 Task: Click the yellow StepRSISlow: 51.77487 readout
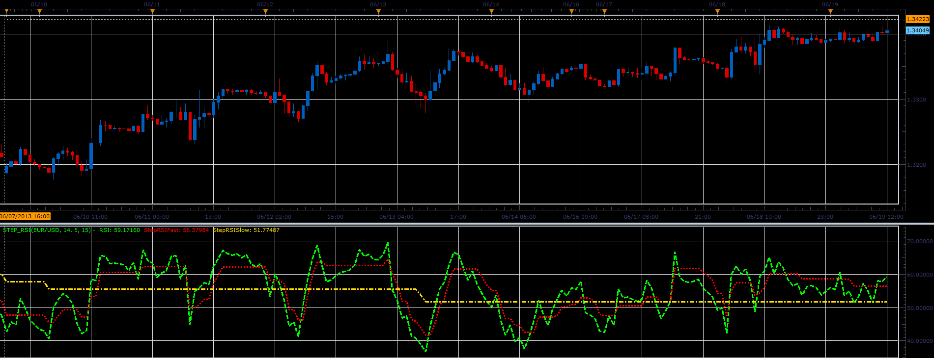[246, 230]
